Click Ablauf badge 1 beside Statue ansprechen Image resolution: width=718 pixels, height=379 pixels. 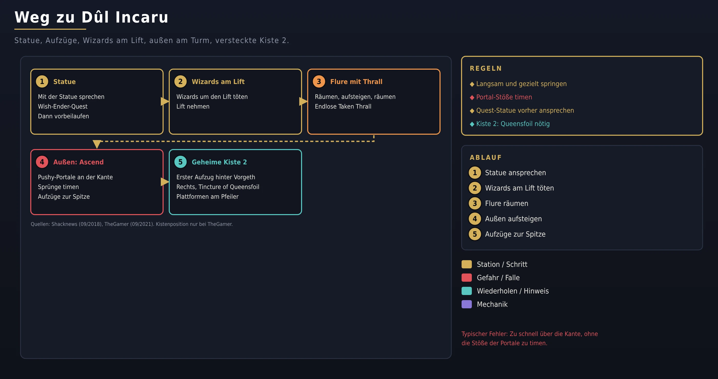(475, 173)
